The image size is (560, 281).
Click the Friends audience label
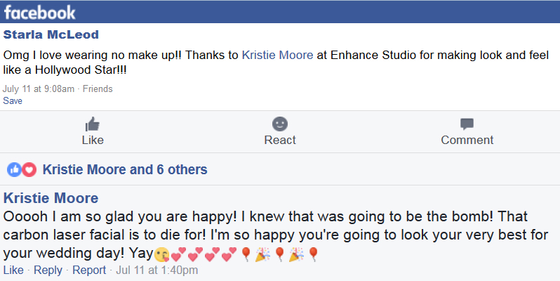click(98, 89)
